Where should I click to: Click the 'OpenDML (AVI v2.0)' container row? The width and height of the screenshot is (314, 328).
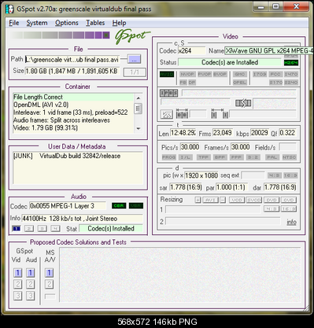73,105
